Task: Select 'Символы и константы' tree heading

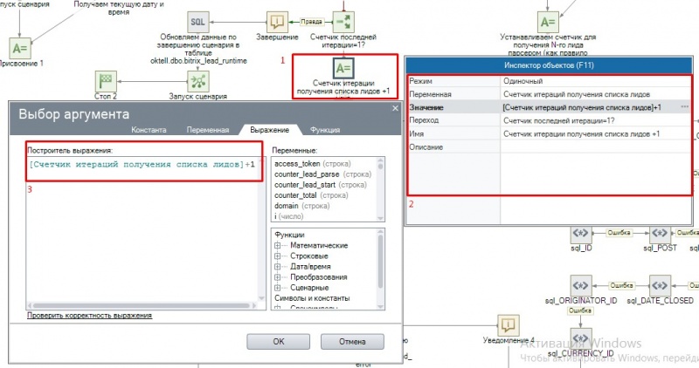Action: click(x=312, y=298)
